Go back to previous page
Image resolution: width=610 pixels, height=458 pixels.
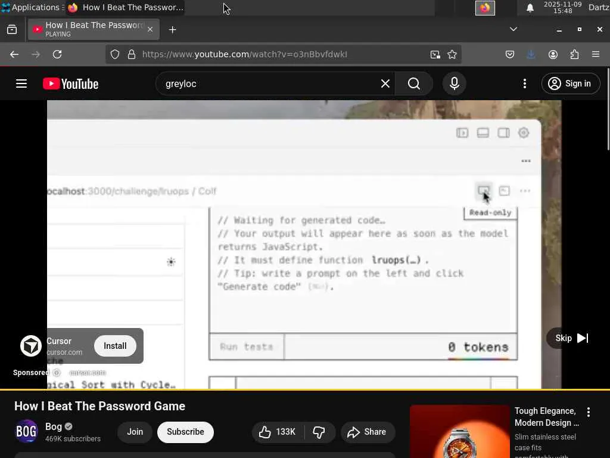pyautogui.click(x=14, y=54)
